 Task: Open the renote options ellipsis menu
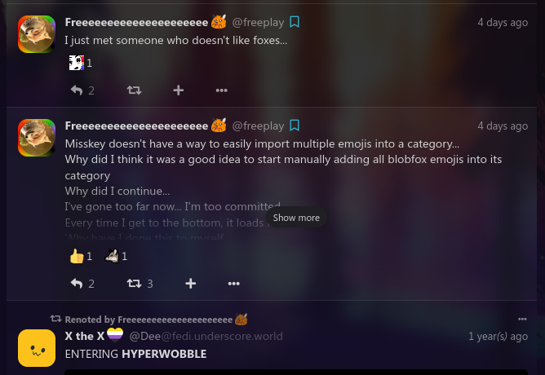click(x=522, y=319)
